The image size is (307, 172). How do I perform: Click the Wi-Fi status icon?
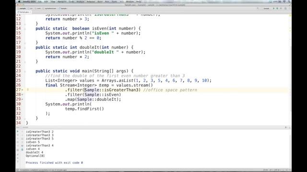(x=284, y=1)
